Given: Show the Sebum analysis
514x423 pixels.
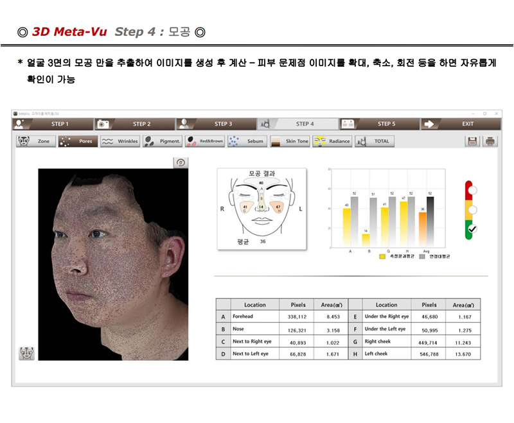Looking at the screenshot, I should coord(247,141).
